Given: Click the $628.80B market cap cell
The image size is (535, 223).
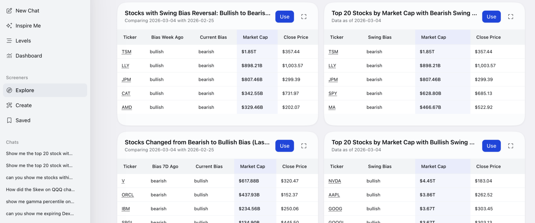Looking at the screenshot, I should click(442, 93).
